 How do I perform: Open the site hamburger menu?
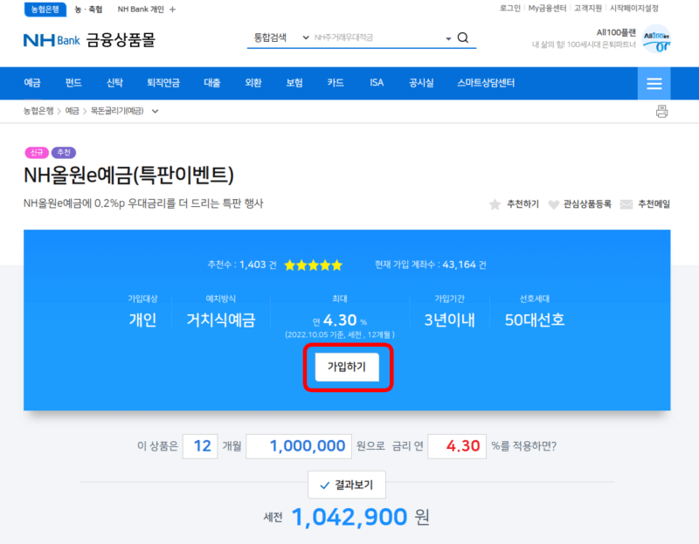click(x=654, y=83)
